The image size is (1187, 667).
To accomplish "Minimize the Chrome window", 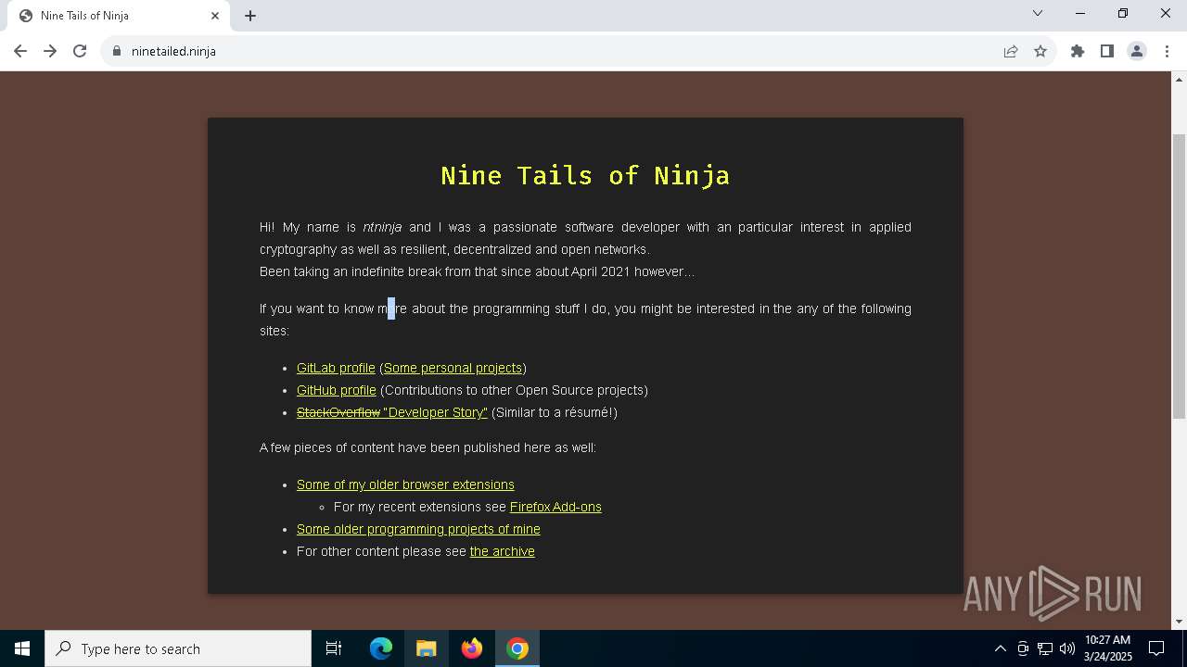I will 1080,13.
